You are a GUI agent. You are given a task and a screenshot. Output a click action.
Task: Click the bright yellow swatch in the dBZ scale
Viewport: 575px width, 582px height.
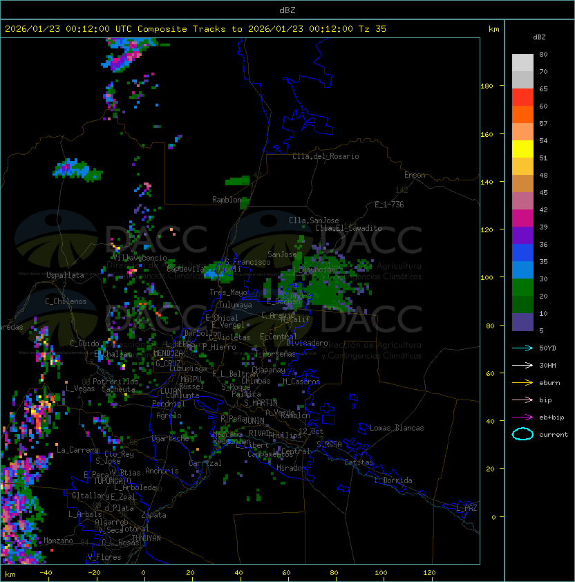(522, 149)
